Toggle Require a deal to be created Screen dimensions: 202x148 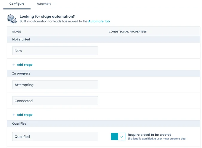point(118,137)
